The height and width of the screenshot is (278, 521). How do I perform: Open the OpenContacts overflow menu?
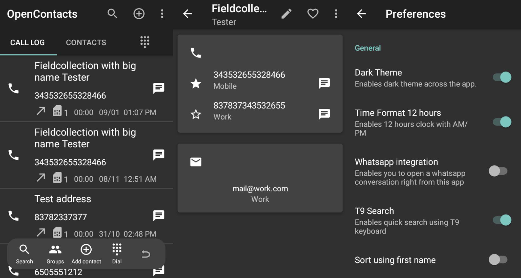point(162,14)
